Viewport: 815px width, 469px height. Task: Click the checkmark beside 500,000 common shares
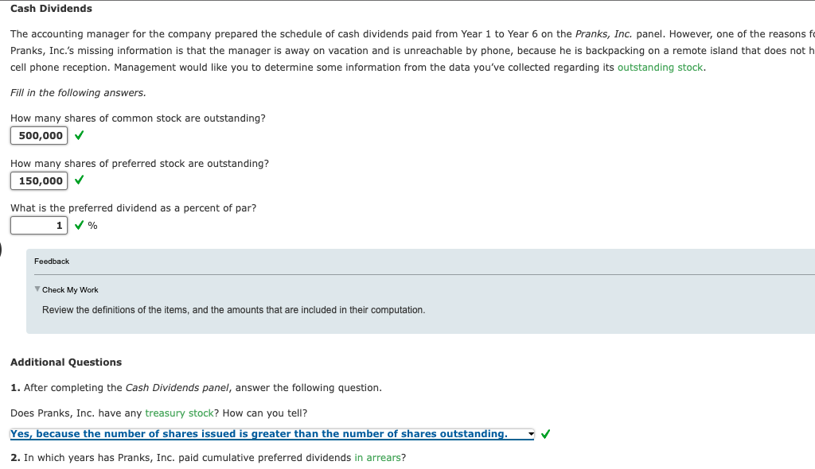tap(79, 135)
